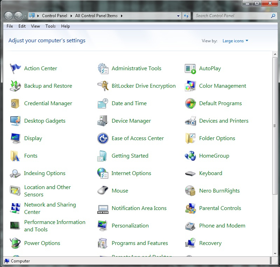
Task: Open the Programs and Features link
Action: pyautogui.click(x=140, y=243)
